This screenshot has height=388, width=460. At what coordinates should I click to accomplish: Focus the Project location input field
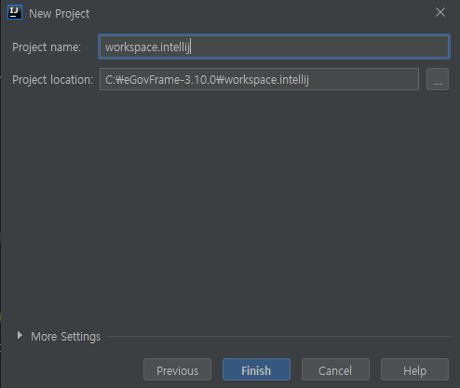259,79
